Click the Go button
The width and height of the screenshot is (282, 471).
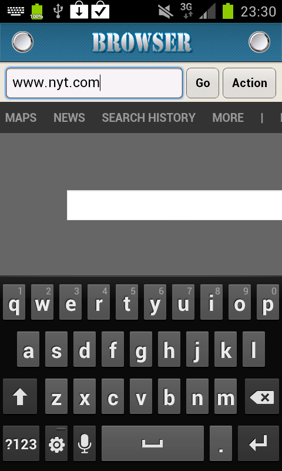click(203, 83)
